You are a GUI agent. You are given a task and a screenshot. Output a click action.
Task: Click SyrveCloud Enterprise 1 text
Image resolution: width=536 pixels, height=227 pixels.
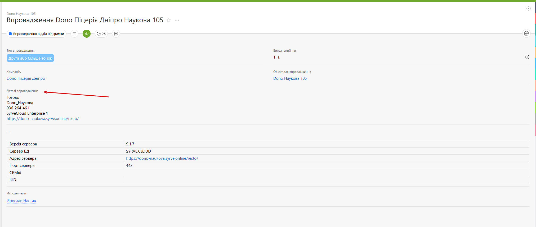coord(27,113)
